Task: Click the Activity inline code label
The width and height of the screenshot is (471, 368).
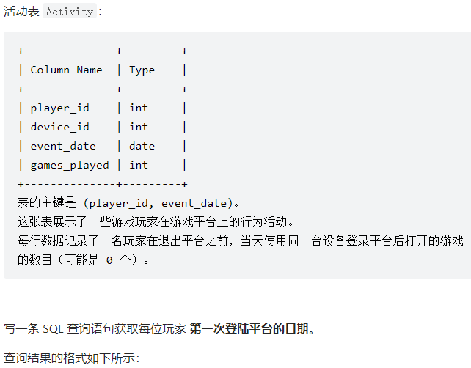Action: pos(70,12)
